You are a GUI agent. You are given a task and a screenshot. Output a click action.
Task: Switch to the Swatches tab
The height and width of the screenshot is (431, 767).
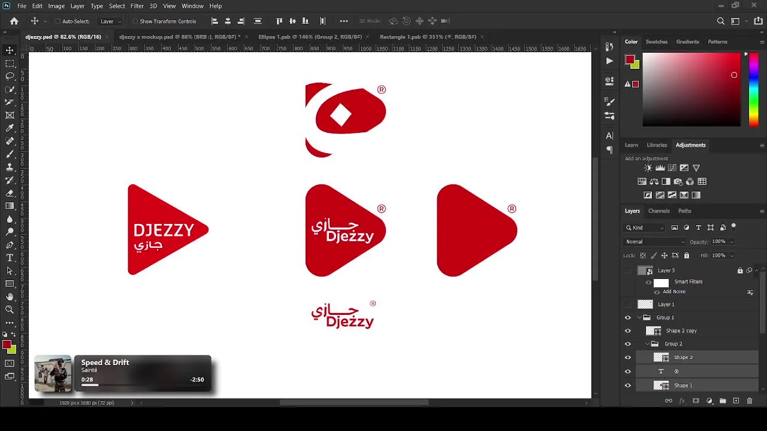click(x=656, y=42)
